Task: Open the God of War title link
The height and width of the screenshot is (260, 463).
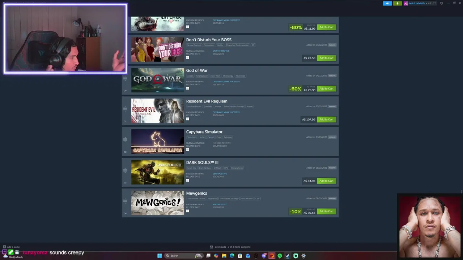Action: coord(197,70)
